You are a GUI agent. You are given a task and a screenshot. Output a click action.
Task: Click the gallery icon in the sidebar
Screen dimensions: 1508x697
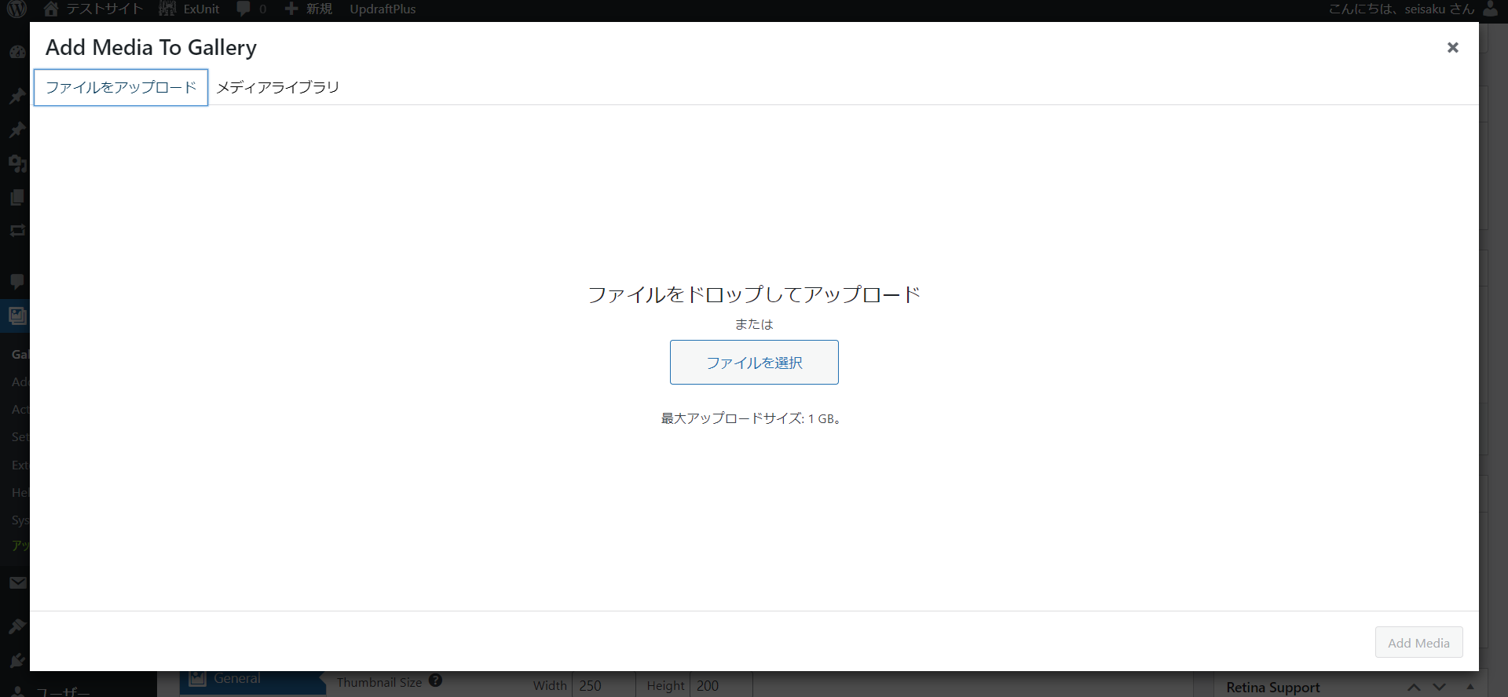coord(17,316)
